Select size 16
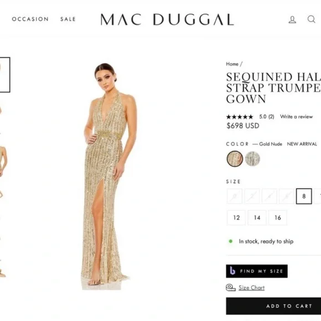The height and width of the screenshot is (321, 321). 278,218
